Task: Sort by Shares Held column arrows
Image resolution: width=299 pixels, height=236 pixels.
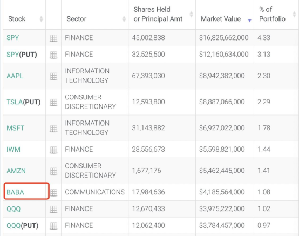Action: click(191, 14)
